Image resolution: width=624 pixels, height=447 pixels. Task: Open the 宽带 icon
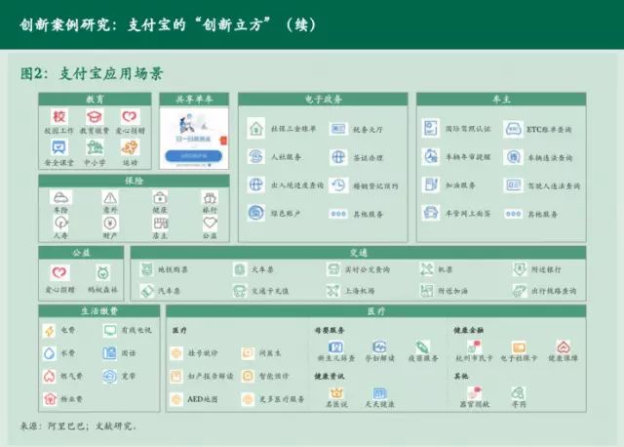pyautogui.click(x=110, y=376)
